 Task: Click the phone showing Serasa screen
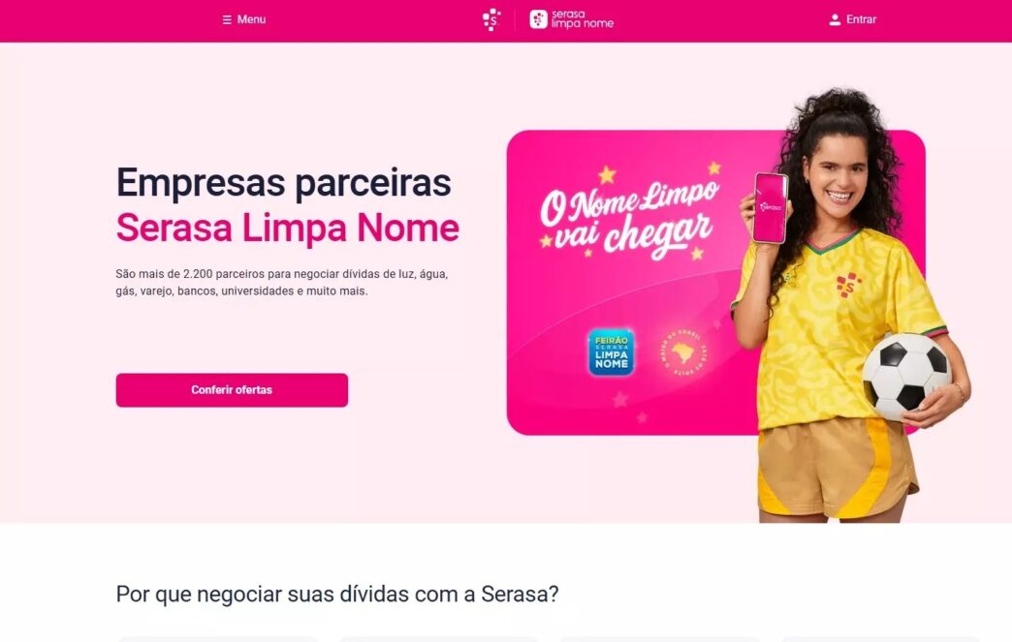point(771,207)
